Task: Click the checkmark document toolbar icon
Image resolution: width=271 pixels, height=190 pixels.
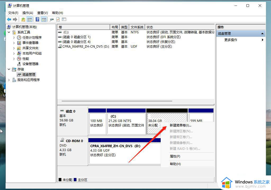Action: point(58,19)
